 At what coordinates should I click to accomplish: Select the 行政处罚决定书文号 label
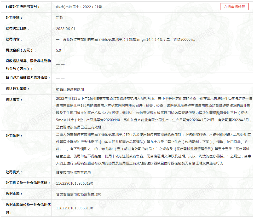(23, 7)
